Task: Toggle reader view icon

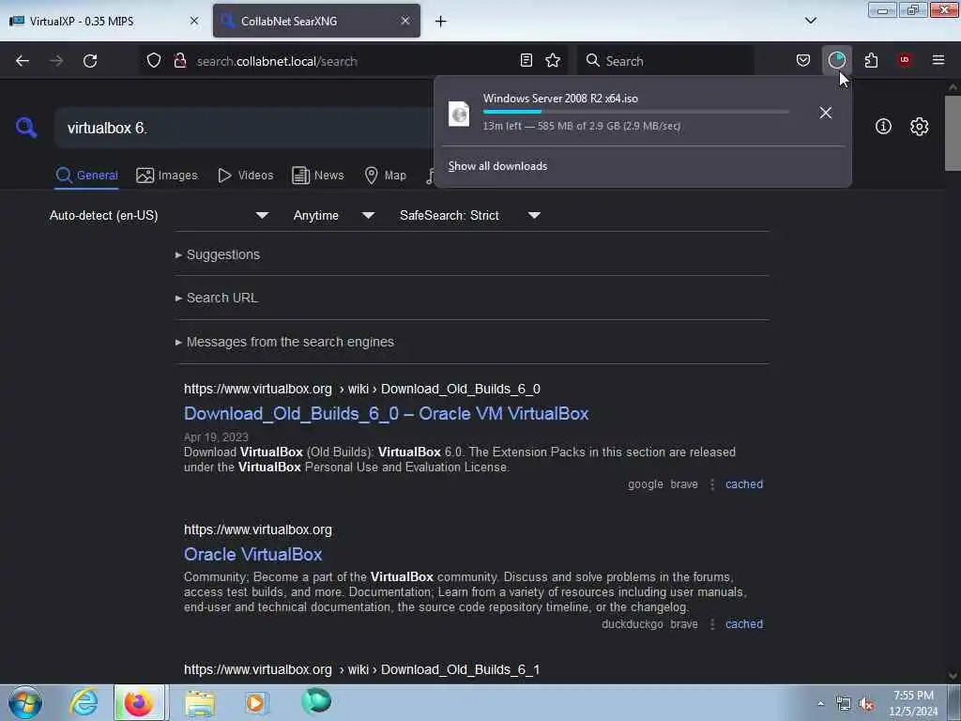Action: (x=526, y=61)
